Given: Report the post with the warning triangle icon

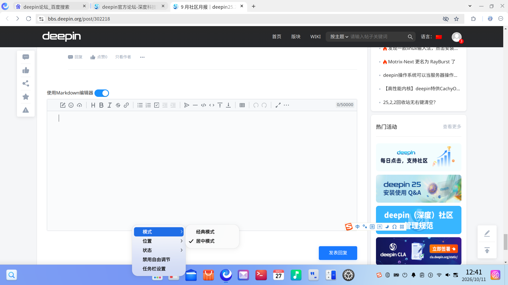Looking at the screenshot, I should point(26,110).
